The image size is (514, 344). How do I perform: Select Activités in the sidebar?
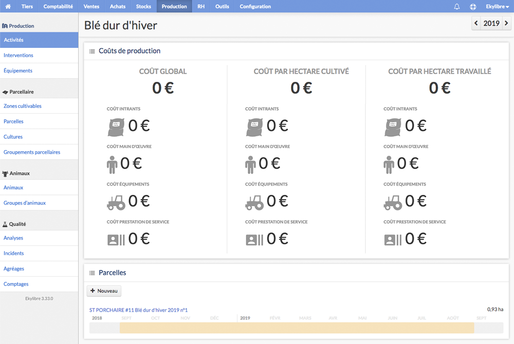tap(39, 40)
